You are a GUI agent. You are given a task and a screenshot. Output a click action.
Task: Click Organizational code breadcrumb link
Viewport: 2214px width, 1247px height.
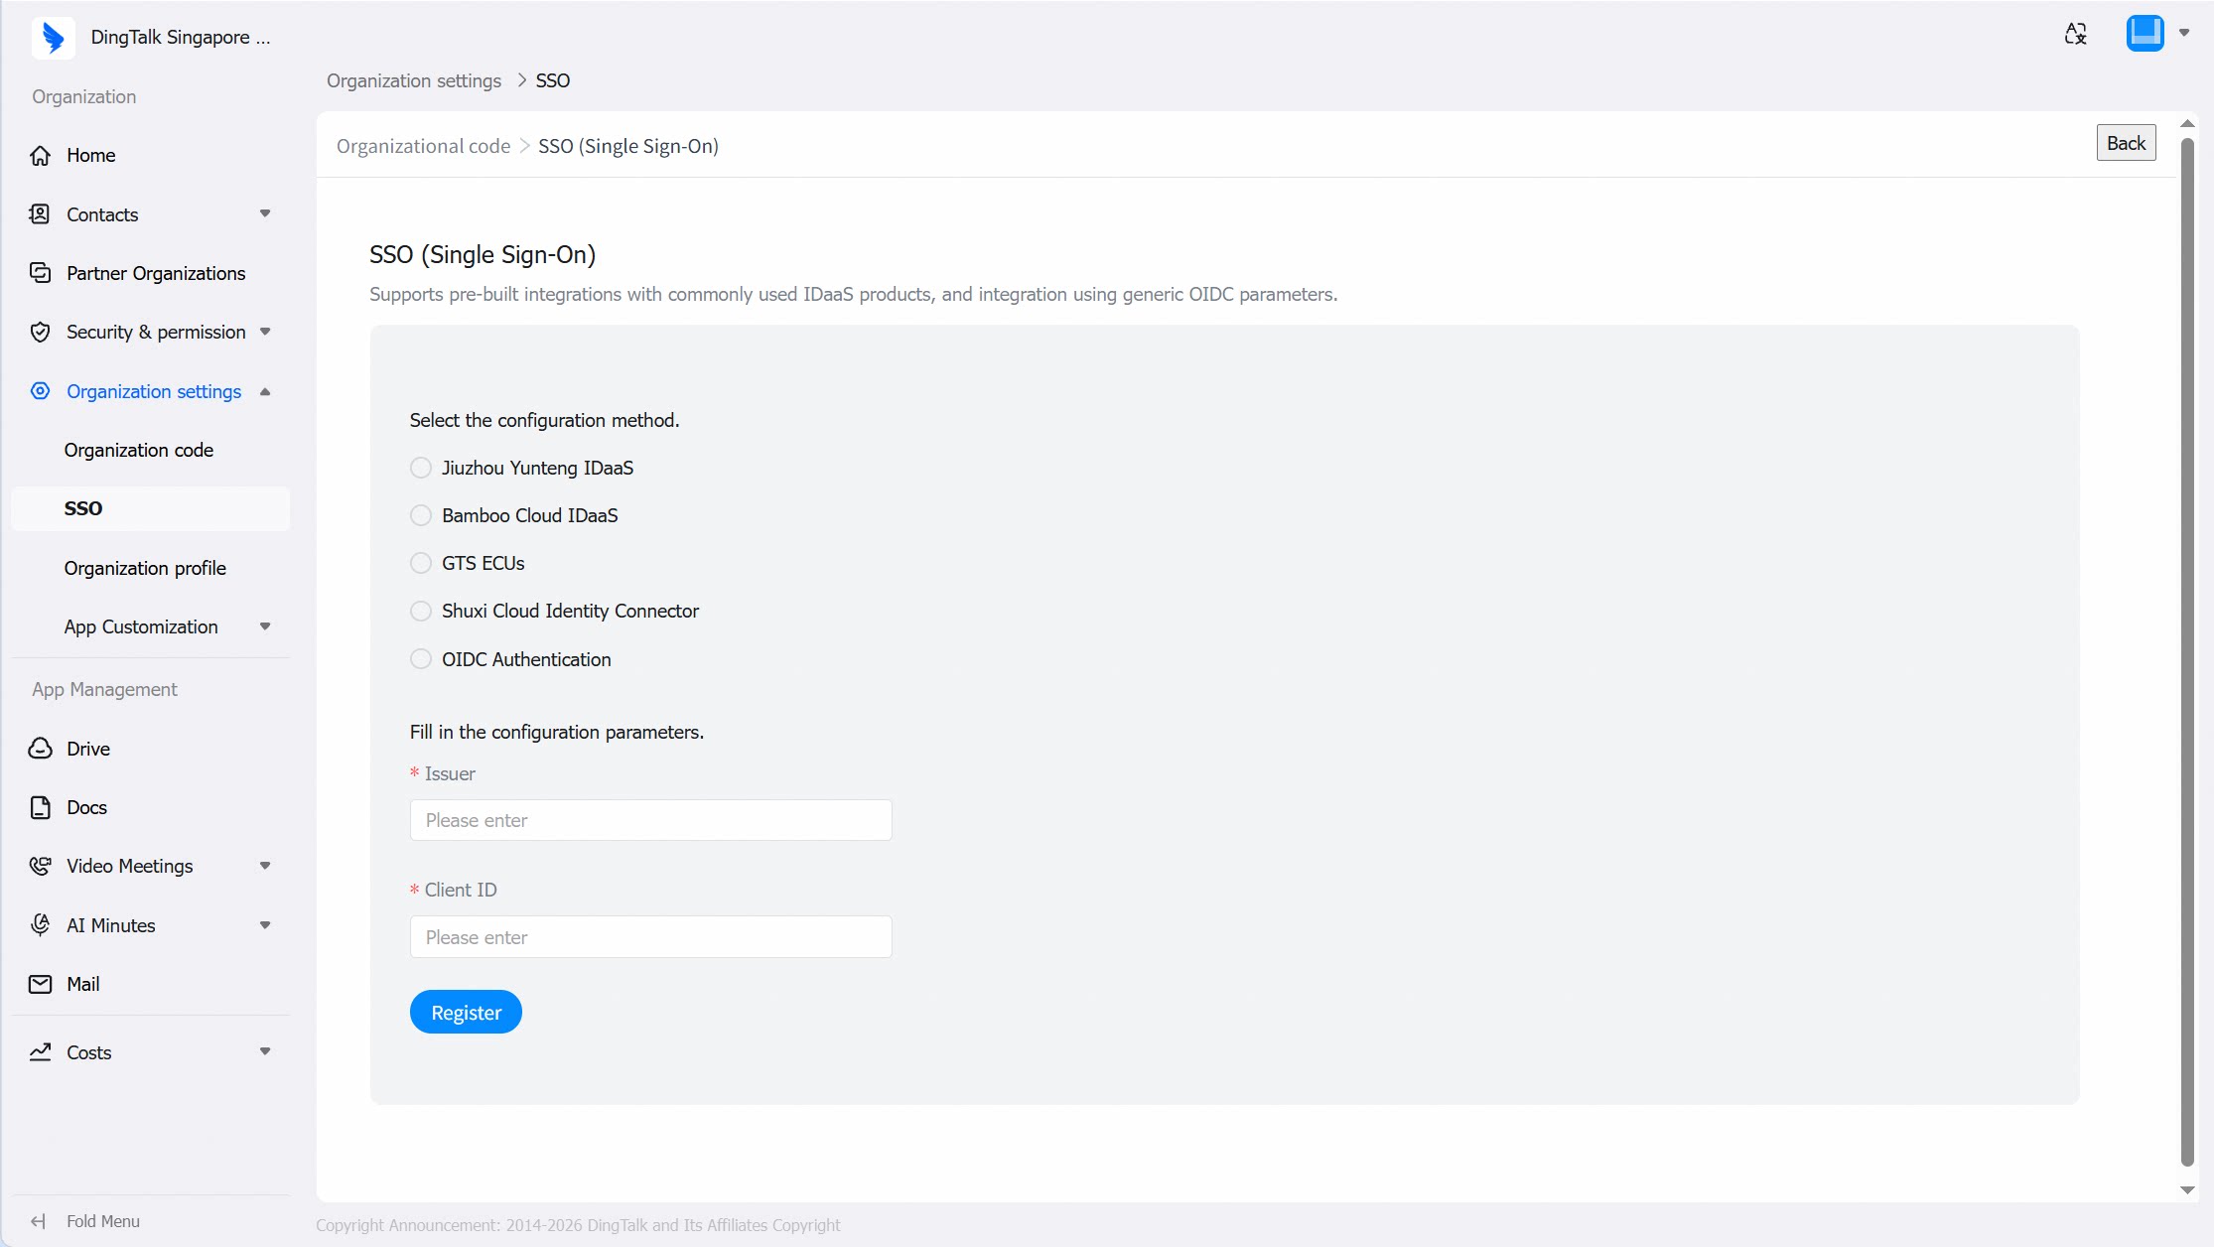[423, 146]
